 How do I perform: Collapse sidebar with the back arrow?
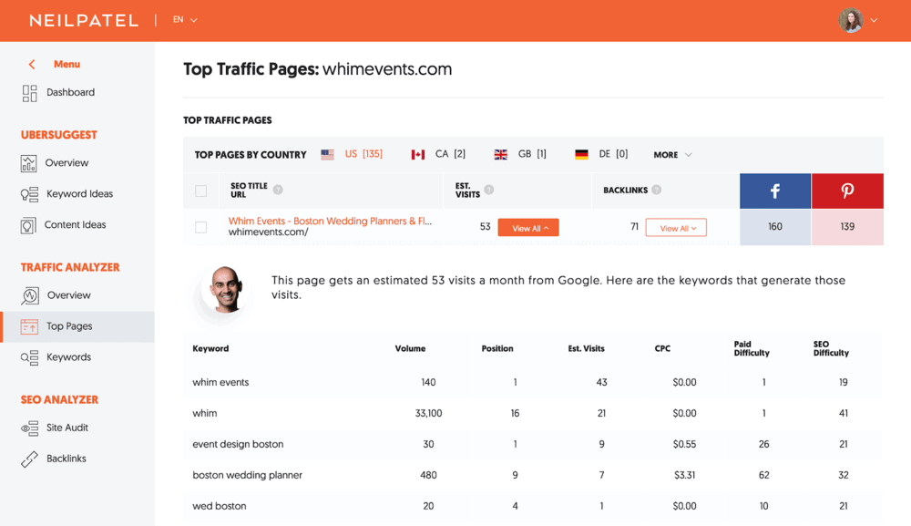tap(32, 65)
